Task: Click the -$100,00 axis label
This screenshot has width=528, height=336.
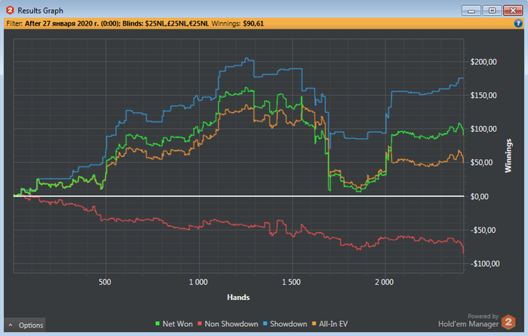Action: [485, 264]
